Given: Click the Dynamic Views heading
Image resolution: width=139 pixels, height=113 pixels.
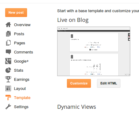Looking at the screenshot, I should tap(77, 107).
